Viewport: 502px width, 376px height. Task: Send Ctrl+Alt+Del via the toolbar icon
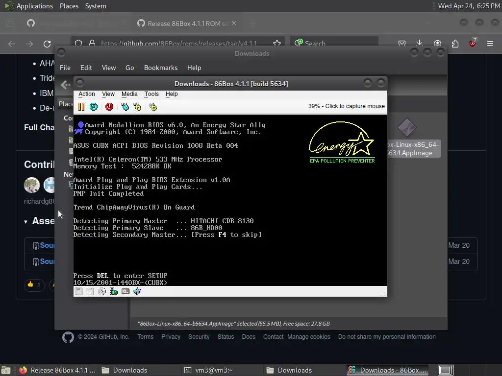[125, 107]
